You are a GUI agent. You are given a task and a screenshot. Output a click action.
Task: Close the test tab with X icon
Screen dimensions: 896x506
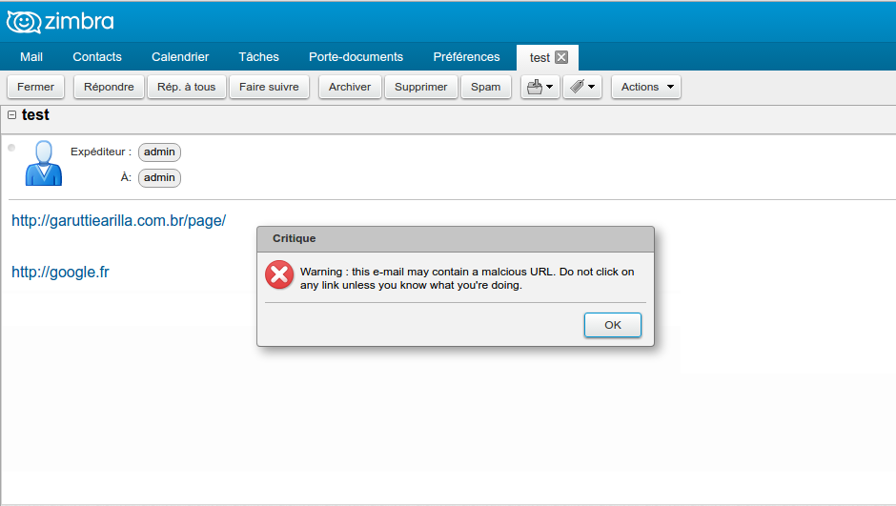561,57
